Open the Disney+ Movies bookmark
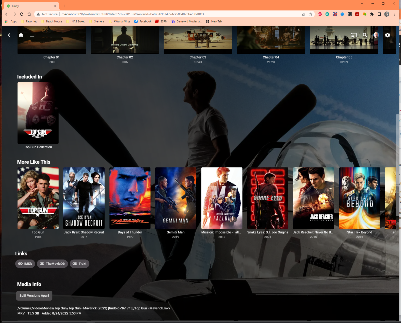Image resolution: width=401 pixels, height=323 pixels. [x=186, y=21]
